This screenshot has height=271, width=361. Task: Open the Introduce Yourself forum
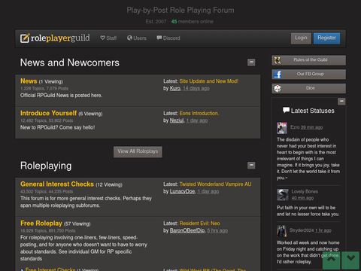[x=48, y=113]
